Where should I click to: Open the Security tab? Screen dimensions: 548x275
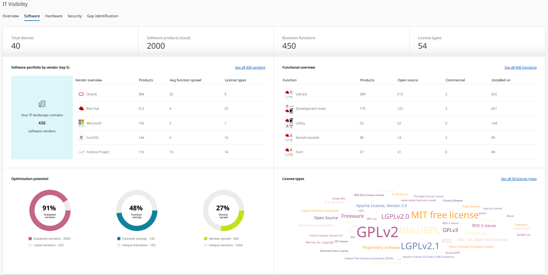pyautogui.click(x=74, y=16)
